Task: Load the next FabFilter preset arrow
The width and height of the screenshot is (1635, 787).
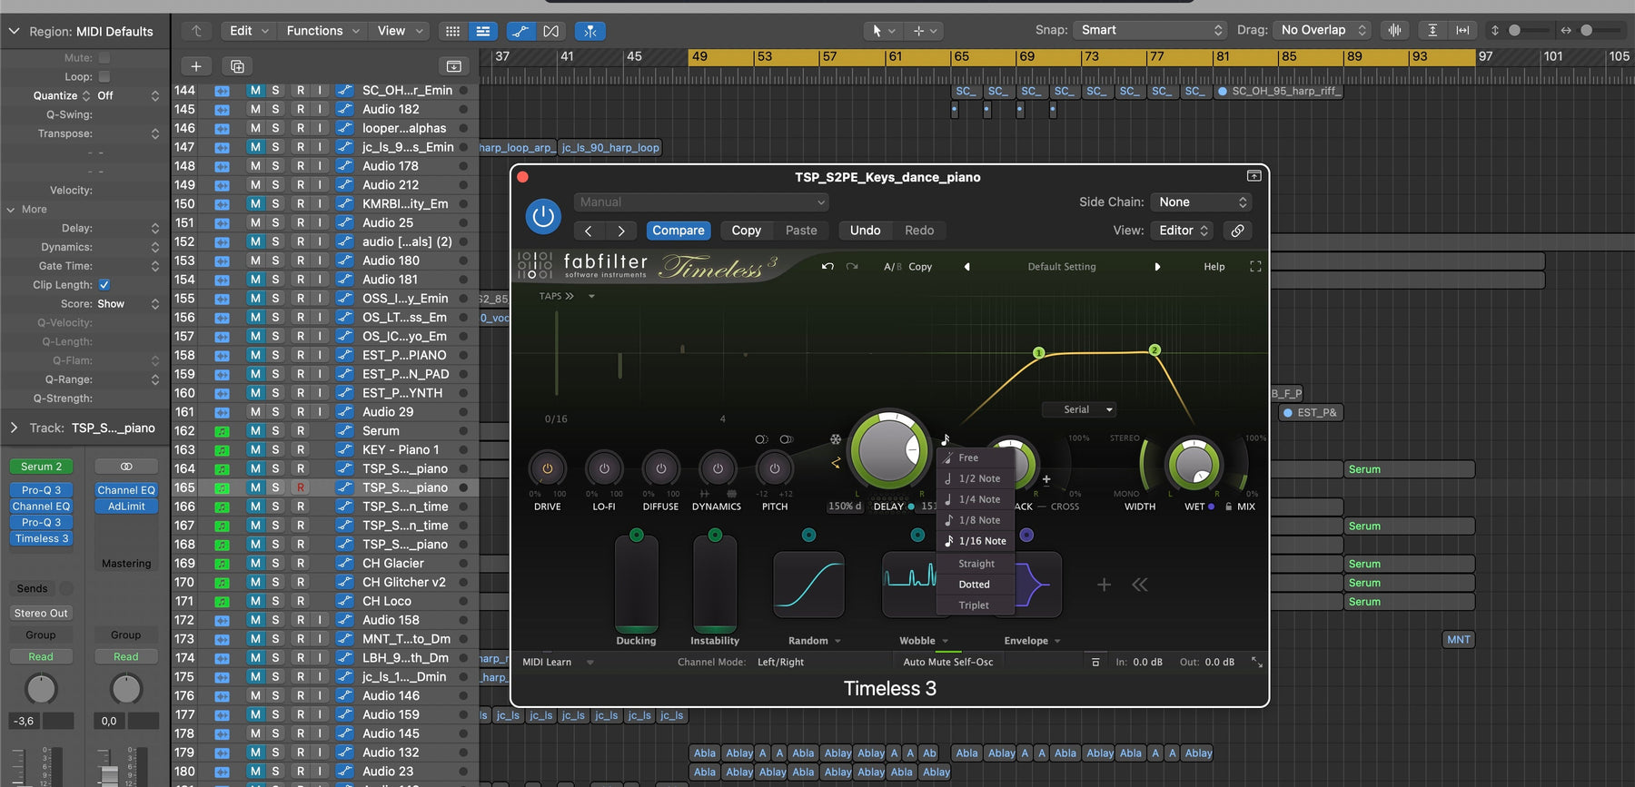Action: 1157,267
